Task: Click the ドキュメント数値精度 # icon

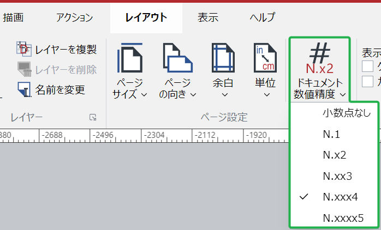Action: point(319,58)
